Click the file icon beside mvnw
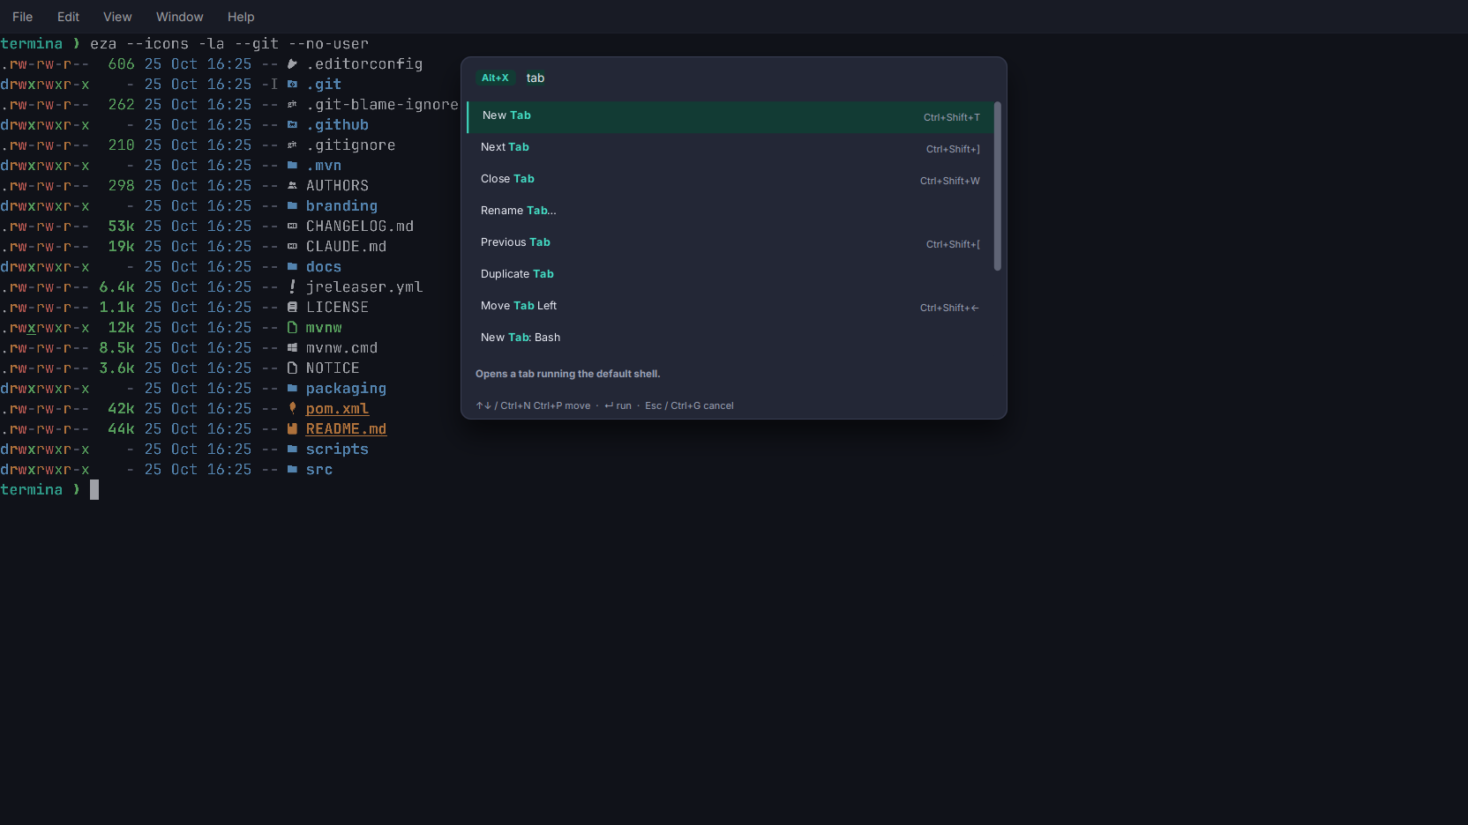Screen dimensions: 1468x825 click(x=292, y=327)
